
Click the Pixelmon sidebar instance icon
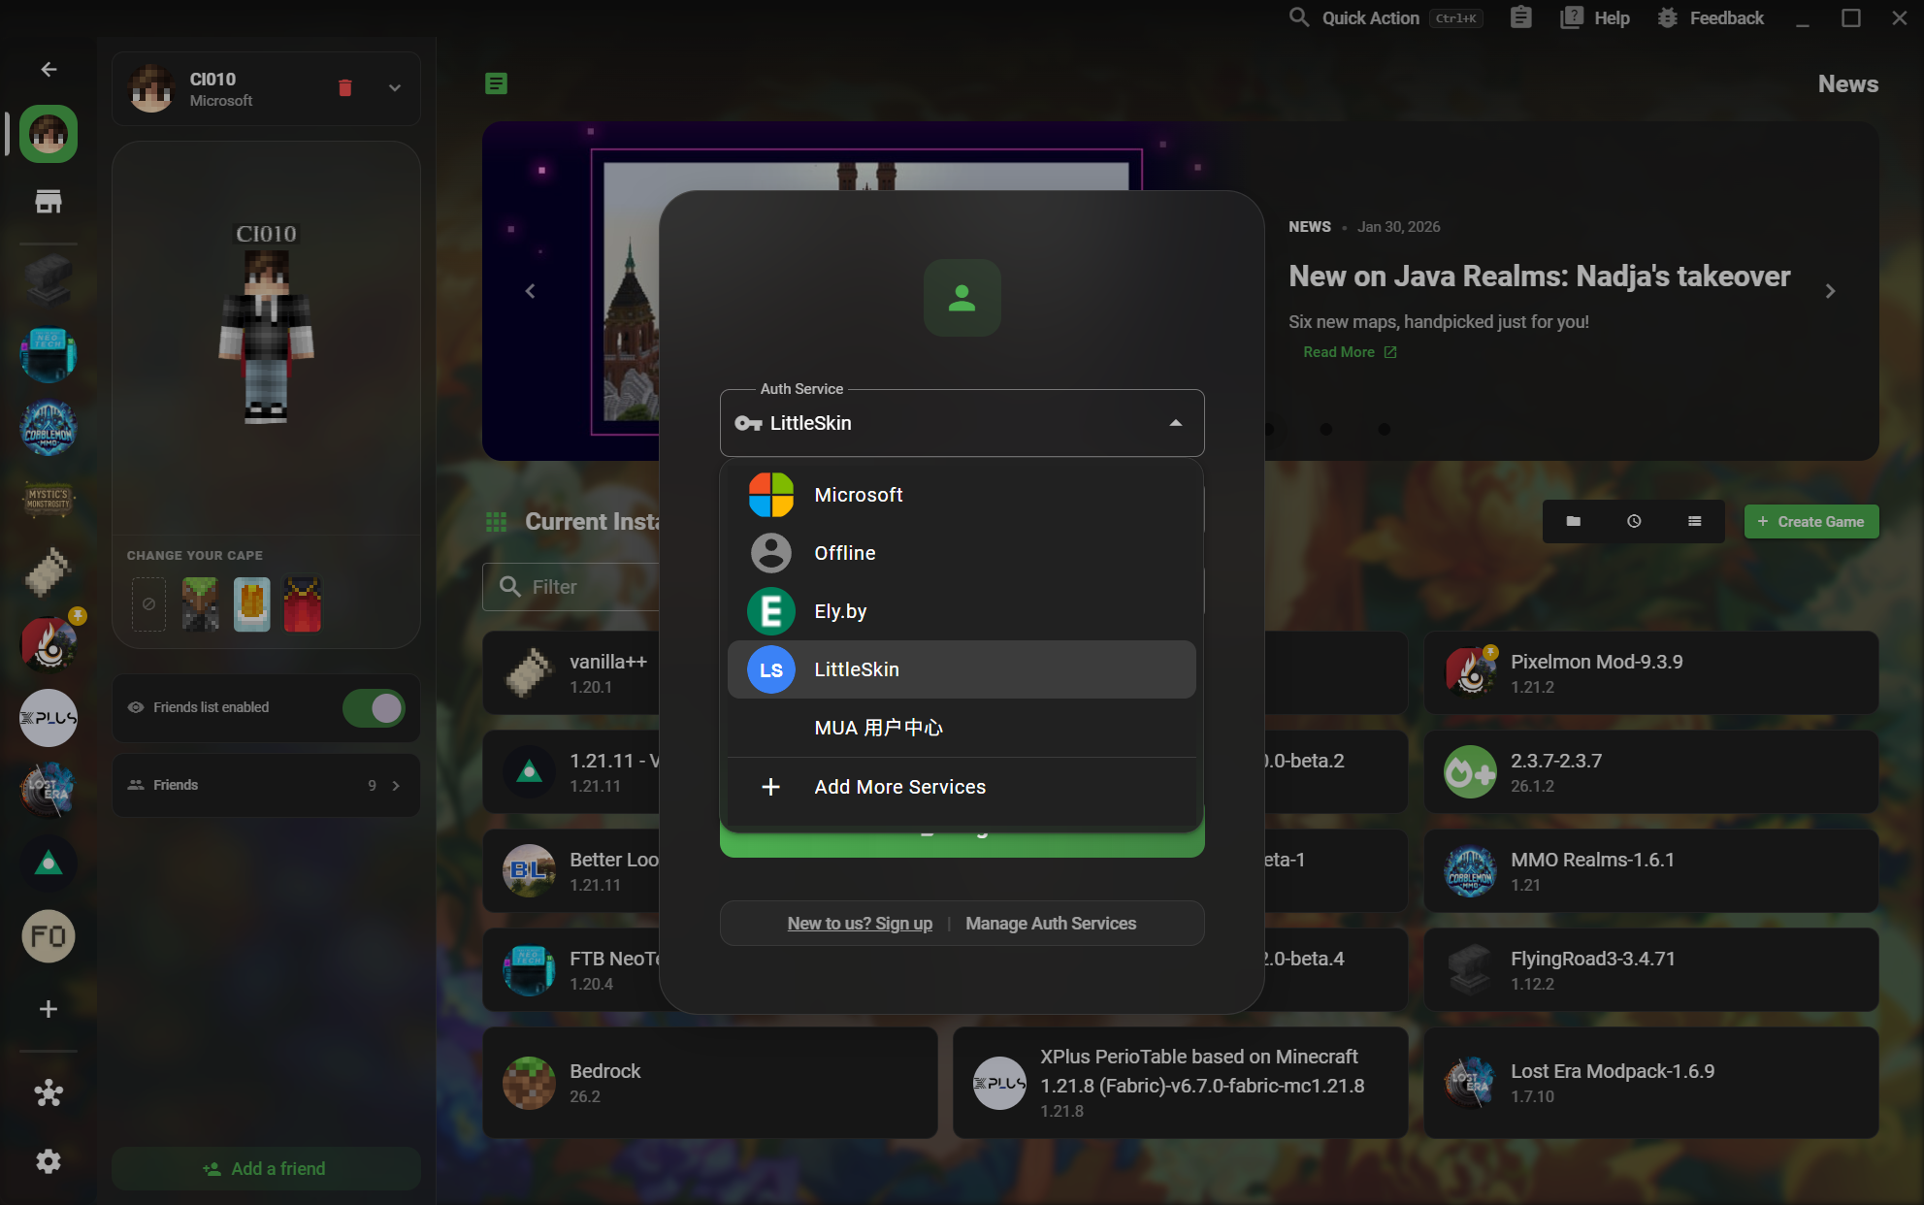pos(49,645)
